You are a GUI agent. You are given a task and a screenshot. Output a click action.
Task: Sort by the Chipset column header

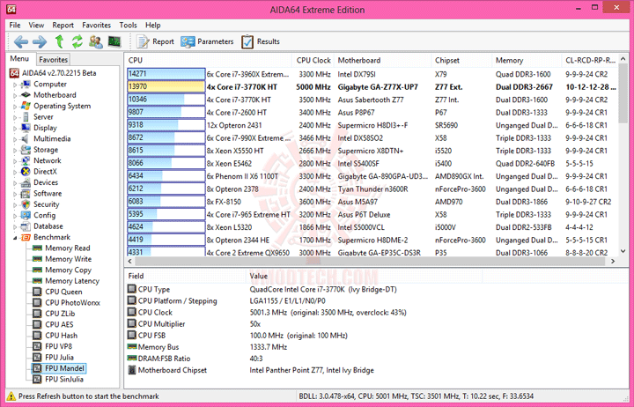point(461,60)
